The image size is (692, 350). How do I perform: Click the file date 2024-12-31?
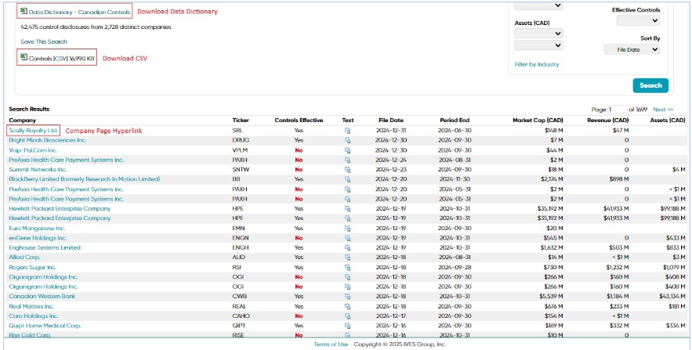pos(390,131)
